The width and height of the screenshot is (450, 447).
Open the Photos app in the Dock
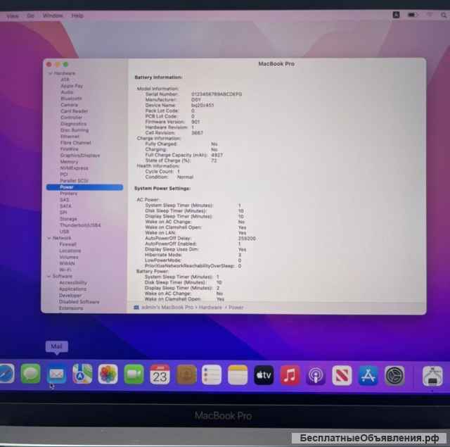tap(108, 374)
